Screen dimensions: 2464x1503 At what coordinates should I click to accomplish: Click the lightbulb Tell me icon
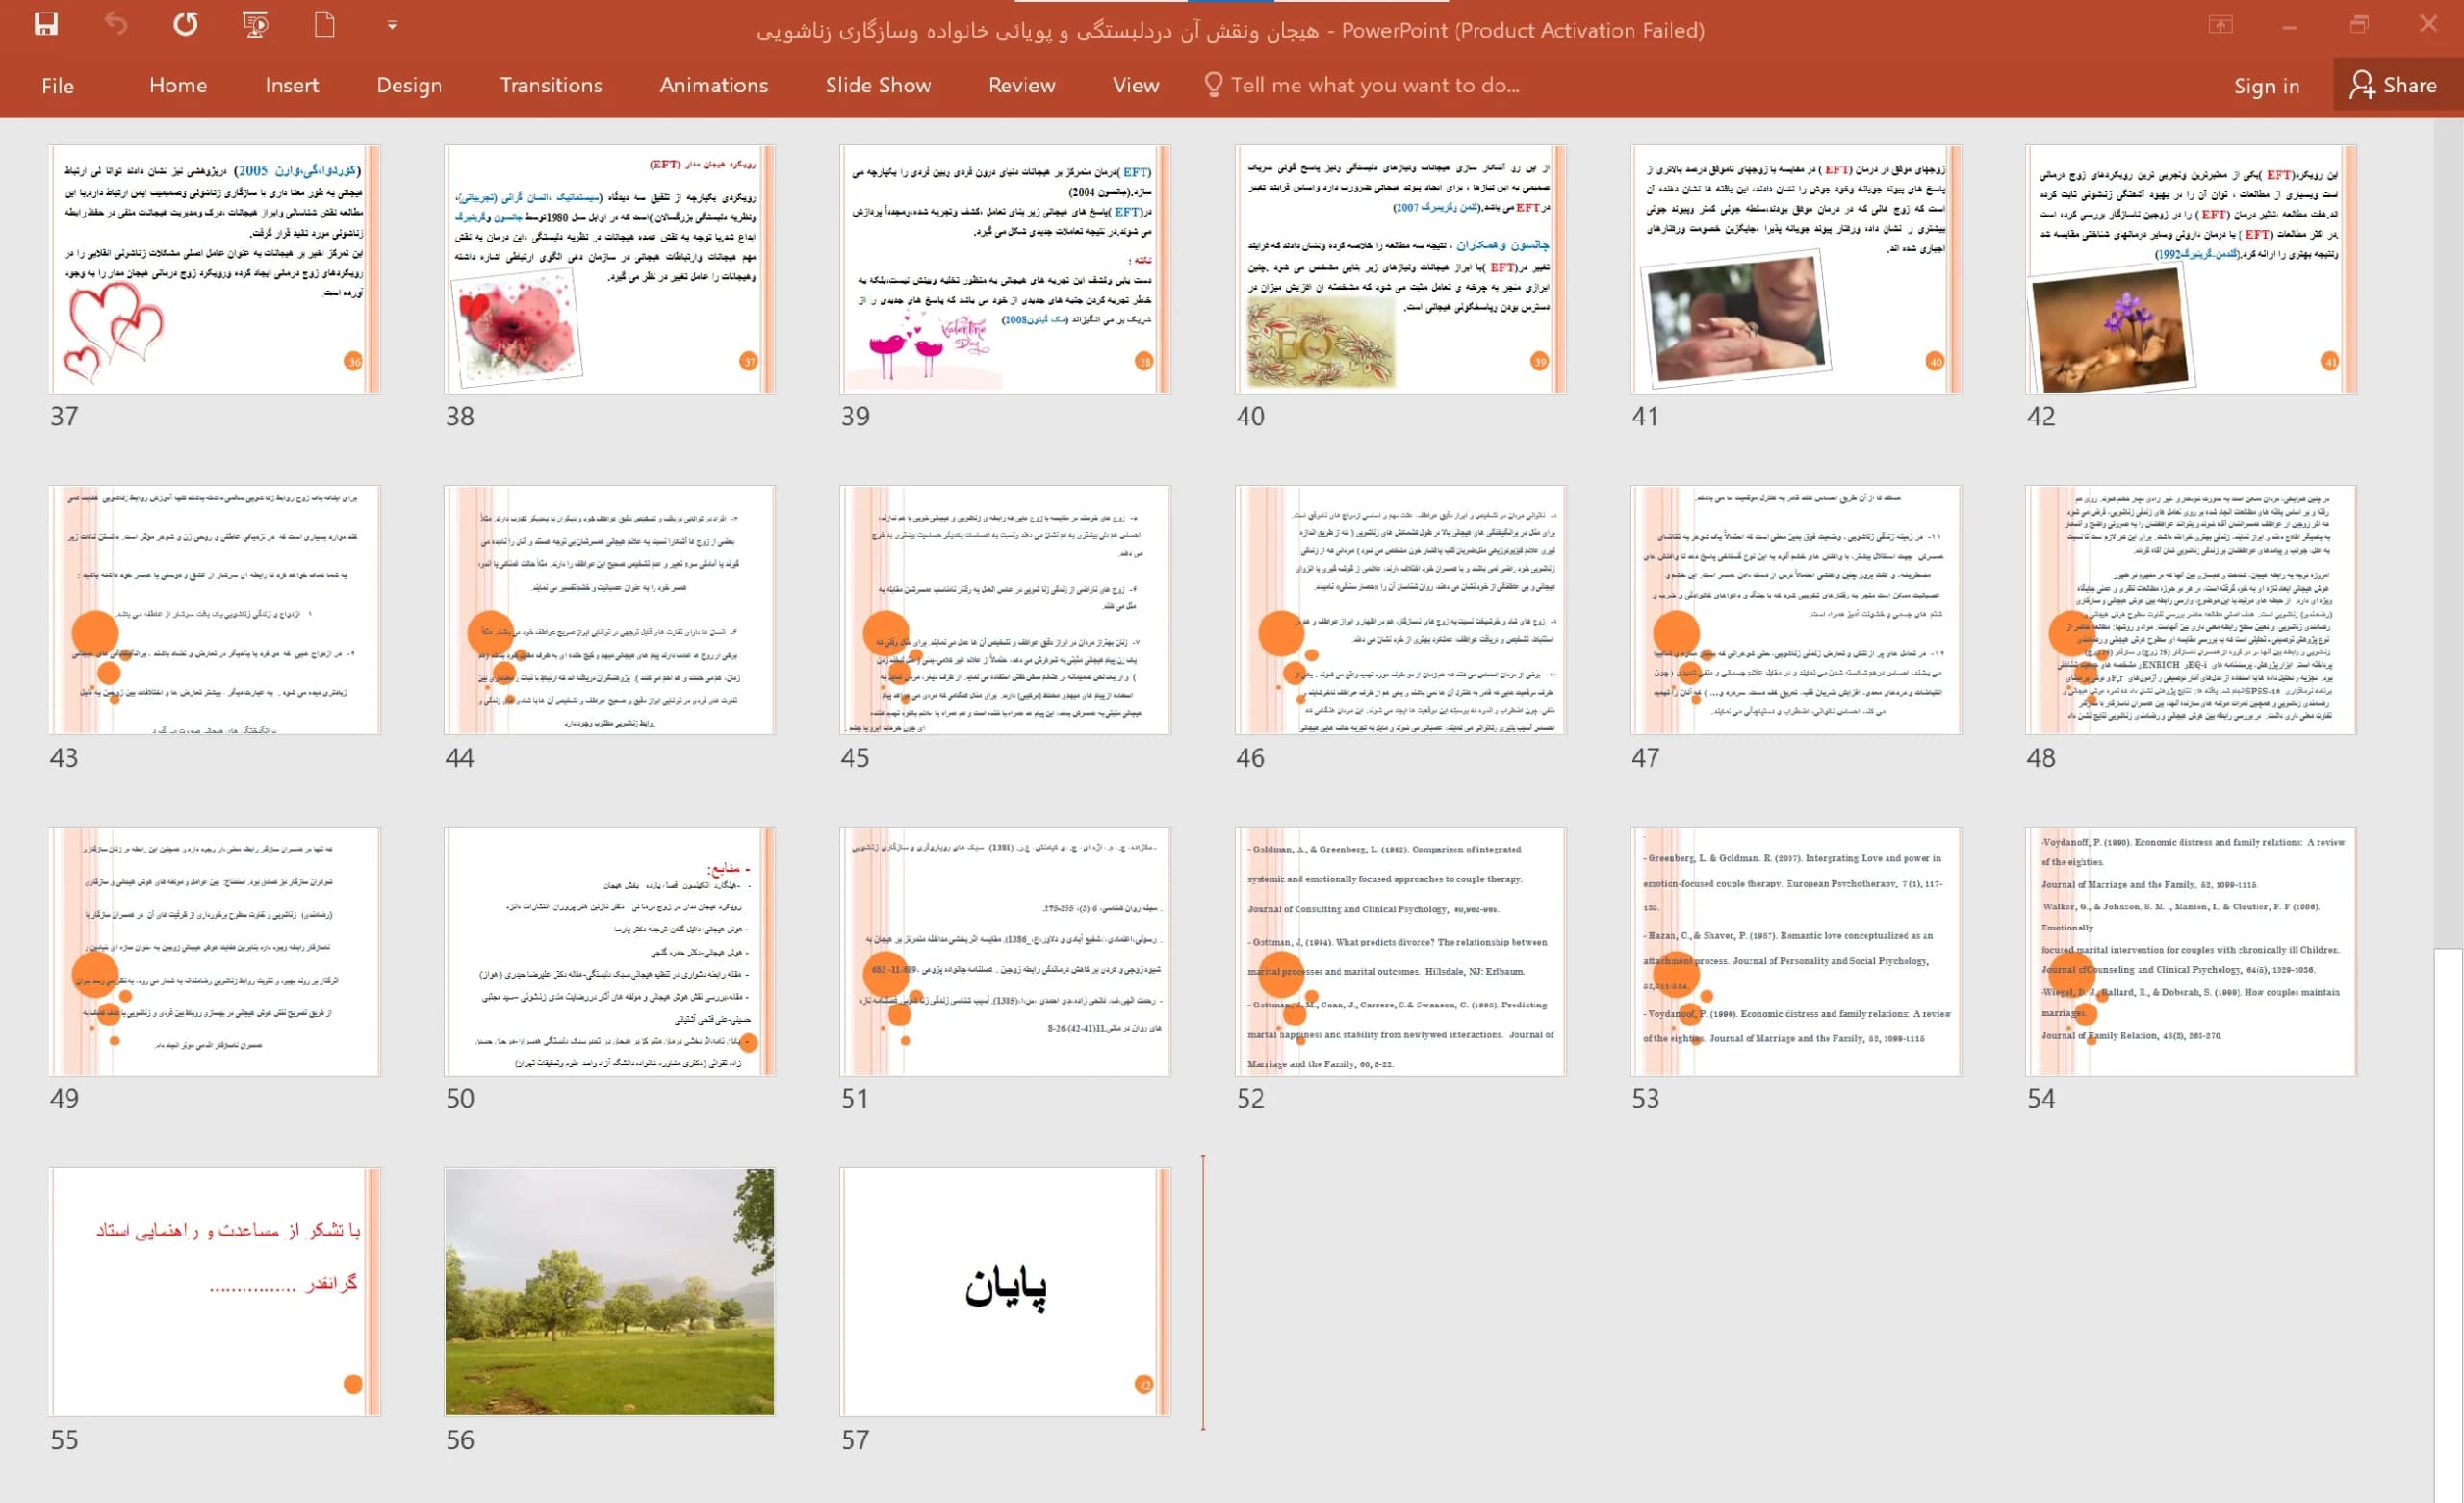tap(1213, 85)
